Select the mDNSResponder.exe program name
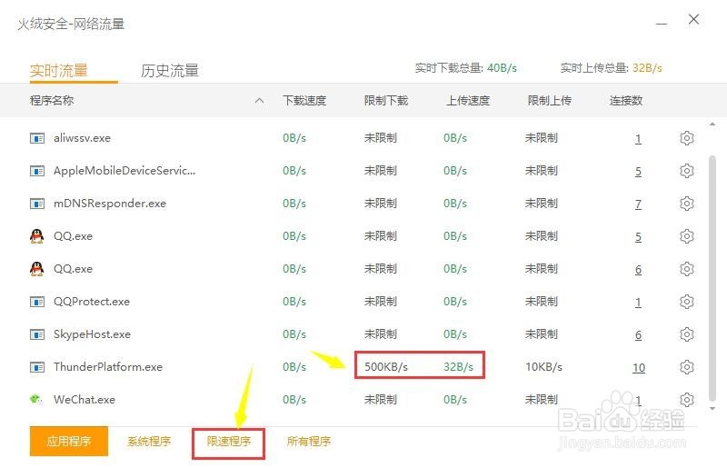The image size is (727, 468). tap(110, 204)
